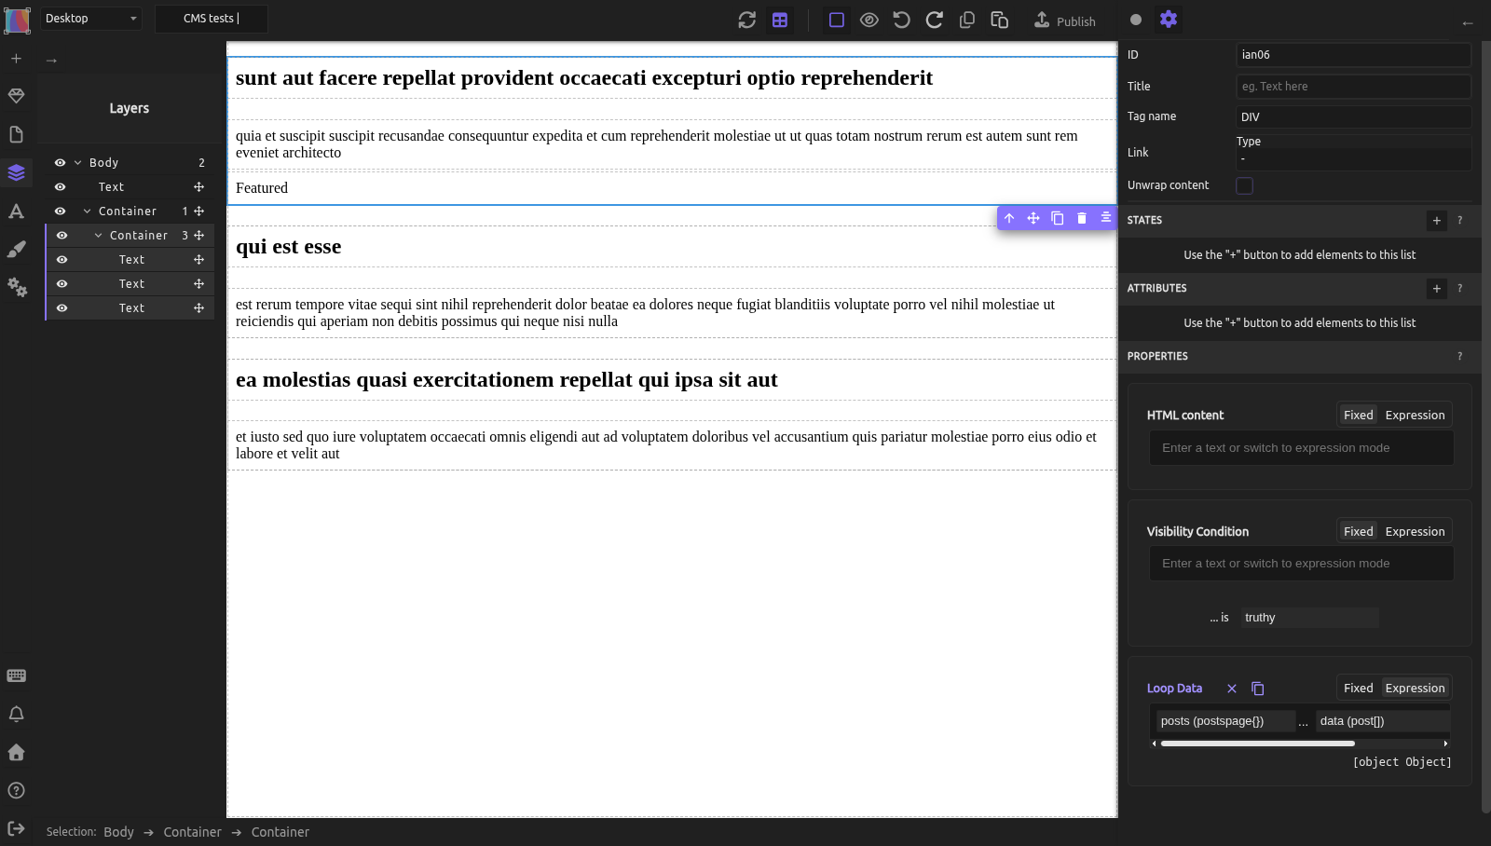Image resolution: width=1491 pixels, height=846 pixels.
Task: Click the copy Loop Data icon
Action: 1257,689
